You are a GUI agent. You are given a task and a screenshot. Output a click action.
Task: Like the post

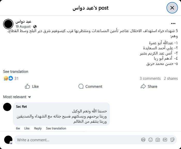point(32,87)
